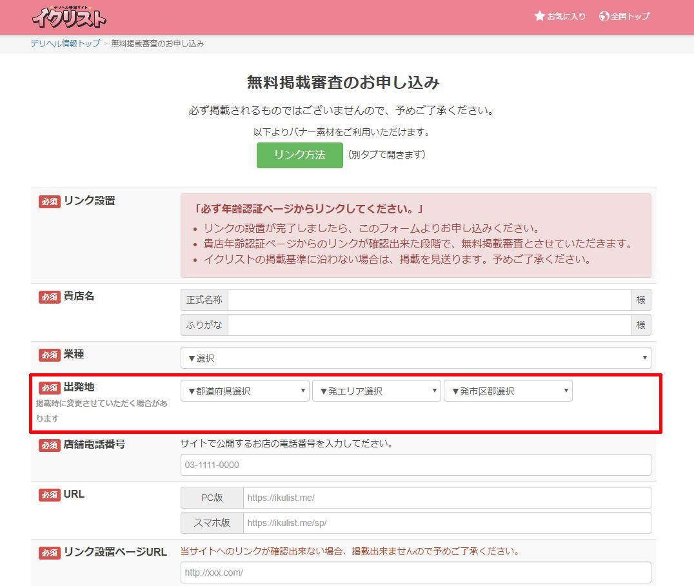Click the globe icon for 全国トップ
694x586 pixels.
[x=604, y=16]
